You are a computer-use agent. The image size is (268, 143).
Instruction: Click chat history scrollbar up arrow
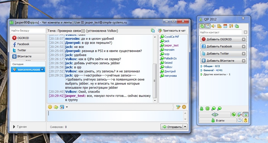pyautogui.click(x=155, y=37)
